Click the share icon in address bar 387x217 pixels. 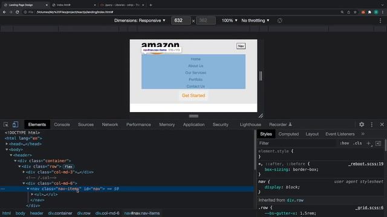pos(348,12)
